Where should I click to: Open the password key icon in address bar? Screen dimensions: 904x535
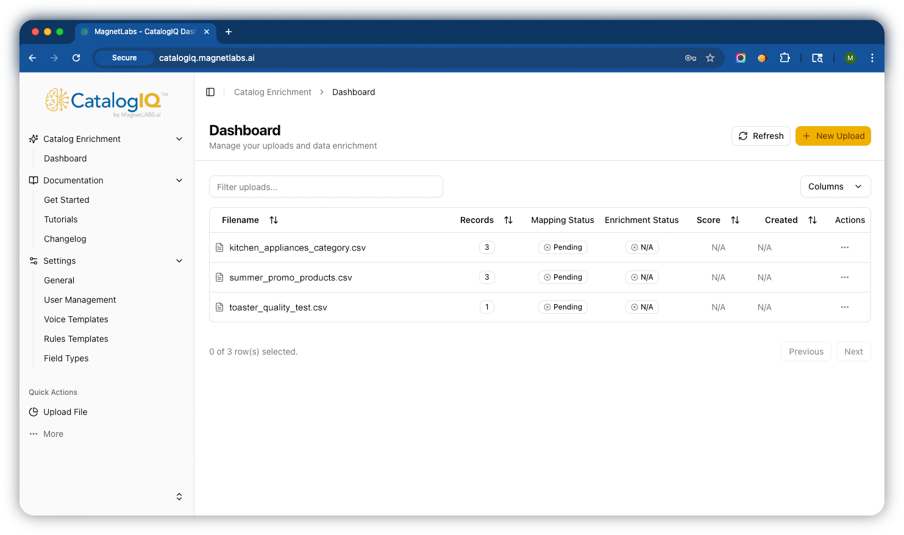pyautogui.click(x=691, y=58)
